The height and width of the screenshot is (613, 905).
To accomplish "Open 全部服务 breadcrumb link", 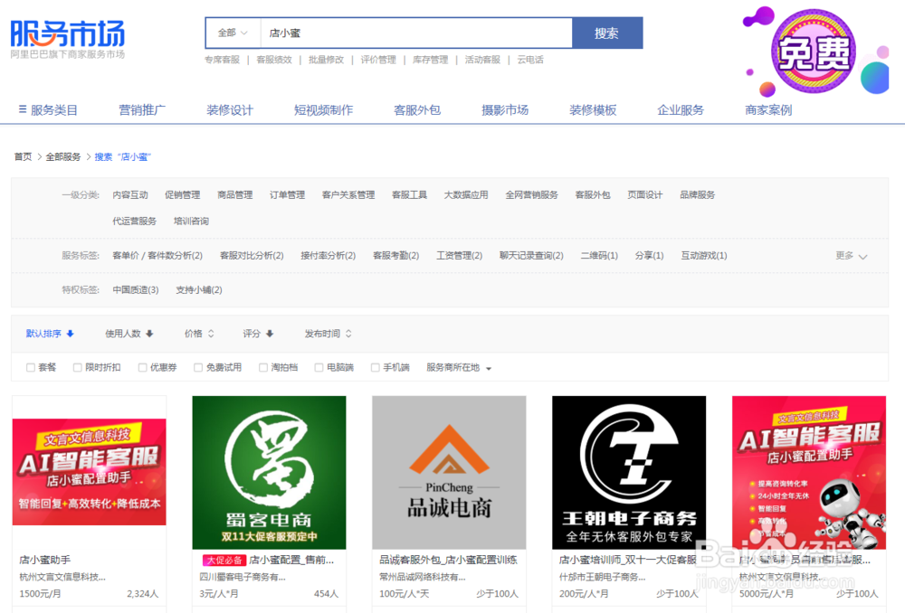I will [63, 156].
